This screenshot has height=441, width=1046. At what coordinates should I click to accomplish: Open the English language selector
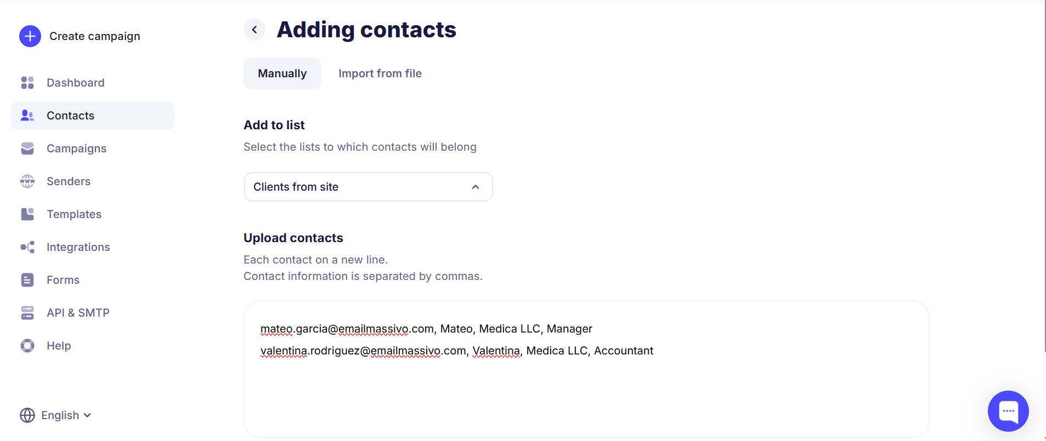(55, 415)
